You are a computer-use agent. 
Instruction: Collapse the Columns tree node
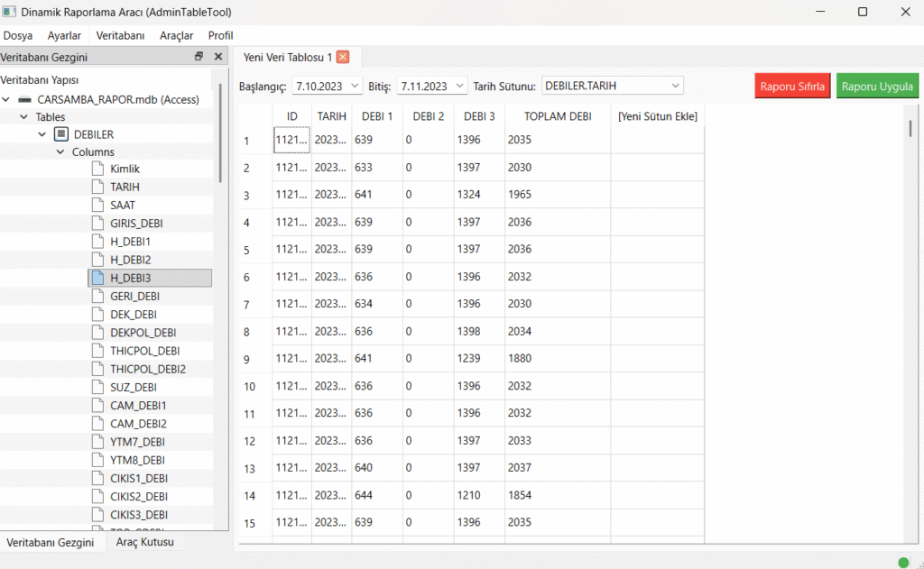(x=60, y=152)
